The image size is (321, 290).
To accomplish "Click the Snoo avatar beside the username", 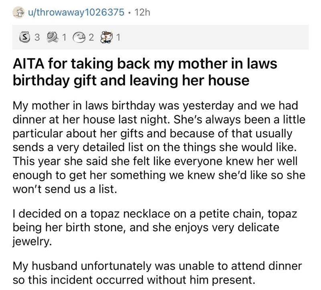I will [x=18, y=12].
